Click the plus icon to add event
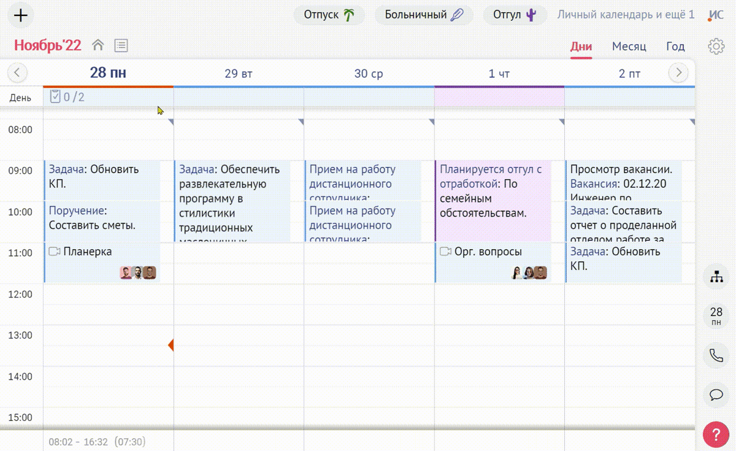Image resolution: width=736 pixels, height=451 pixels. click(x=21, y=15)
